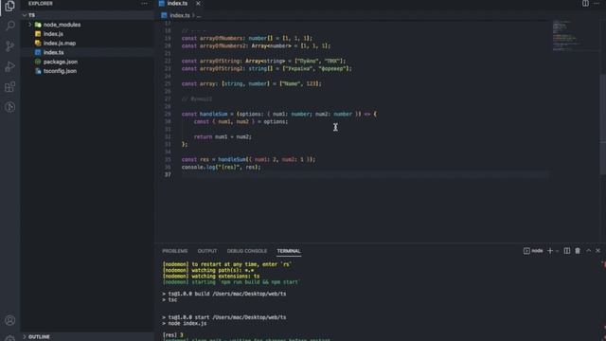
Task: Click index.ts in the breadcrumb
Action: point(180,15)
